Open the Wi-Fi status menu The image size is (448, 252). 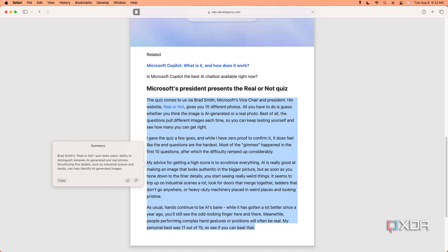(x=377, y=3)
